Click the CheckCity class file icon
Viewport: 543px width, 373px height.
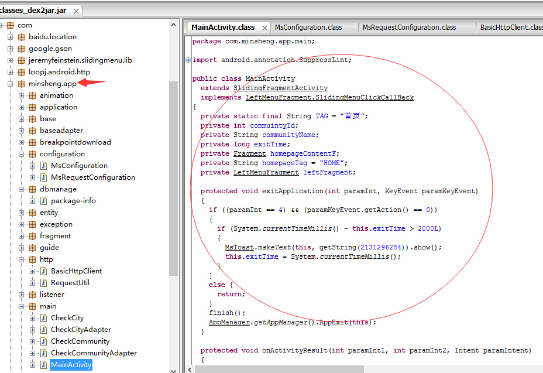coord(44,318)
